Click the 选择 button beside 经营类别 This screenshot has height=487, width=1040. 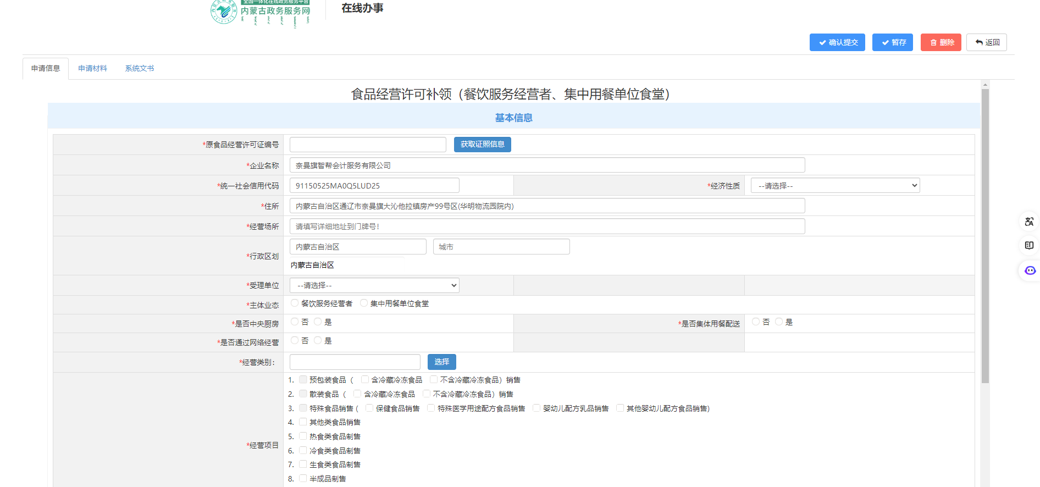coord(441,362)
